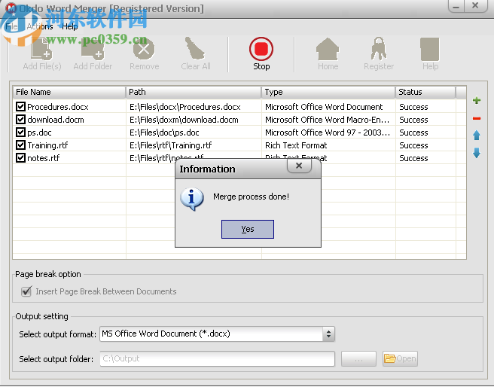The image size is (494, 390).
Task: Sort by the File Name column header
Action: pyautogui.click(x=69, y=92)
